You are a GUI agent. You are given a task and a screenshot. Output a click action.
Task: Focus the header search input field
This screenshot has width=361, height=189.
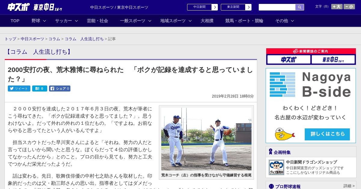click(x=277, y=7)
